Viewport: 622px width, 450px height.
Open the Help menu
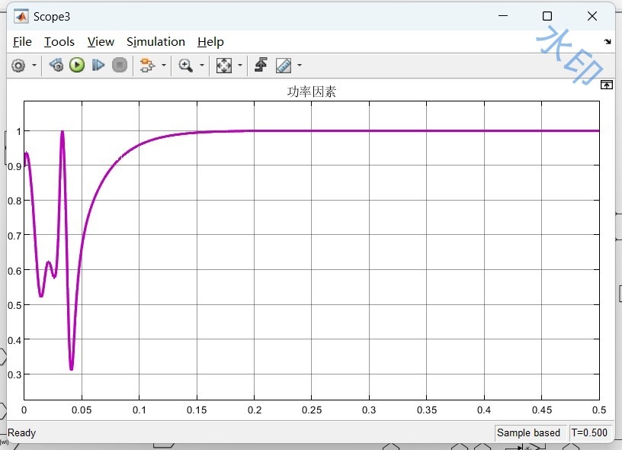[x=210, y=42]
